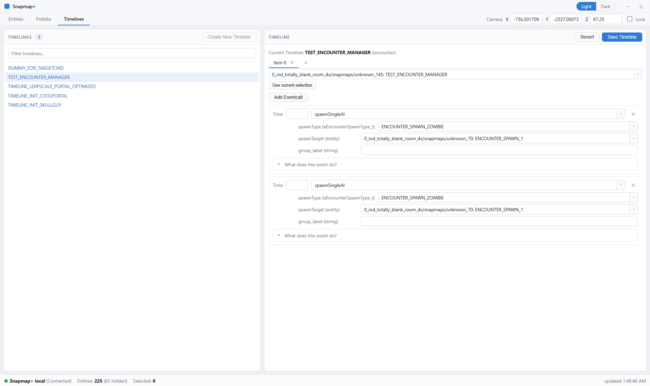
Task: Click the 'Current Timeline' label text
Action: [286, 52]
